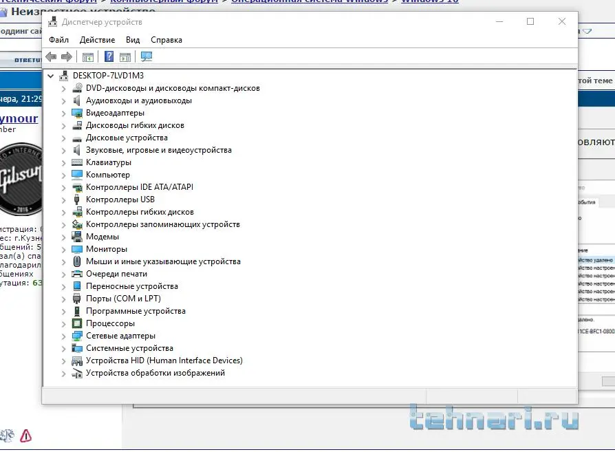Expand the Системные устройства chevron
This screenshot has height=452, width=615.
click(63, 349)
